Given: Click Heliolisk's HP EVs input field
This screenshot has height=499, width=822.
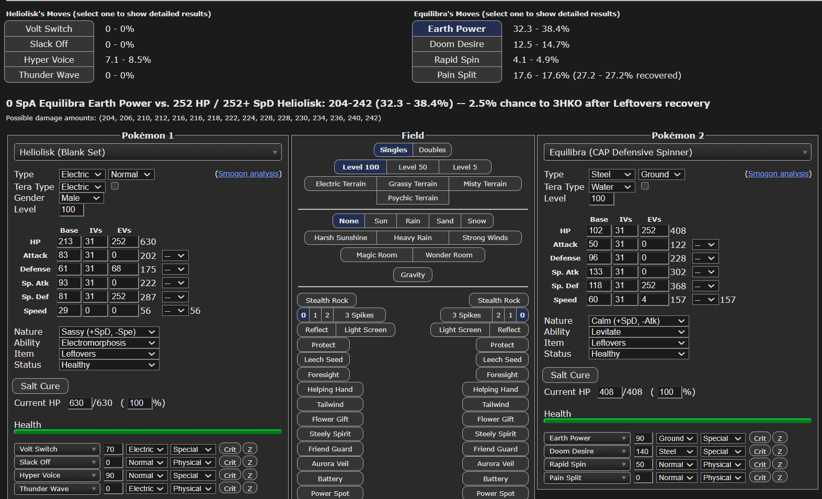Looking at the screenshot, I should coord(123,242).
